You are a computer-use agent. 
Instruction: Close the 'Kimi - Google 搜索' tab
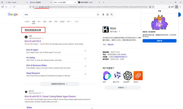tap(75, 2)
